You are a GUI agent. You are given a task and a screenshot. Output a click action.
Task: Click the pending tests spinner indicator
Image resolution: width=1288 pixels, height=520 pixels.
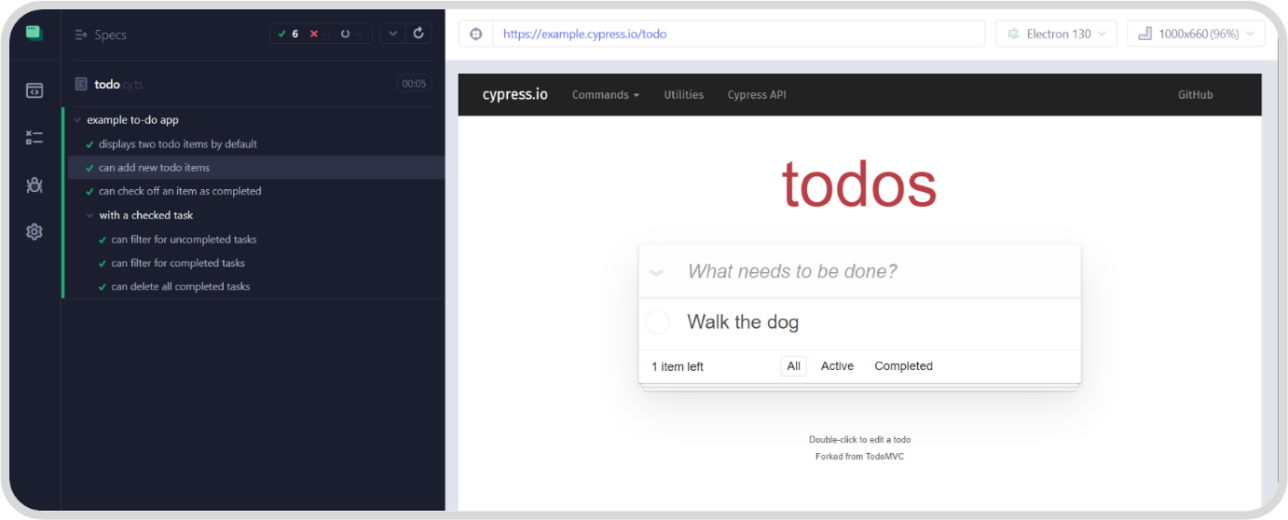tap(345, 34)
